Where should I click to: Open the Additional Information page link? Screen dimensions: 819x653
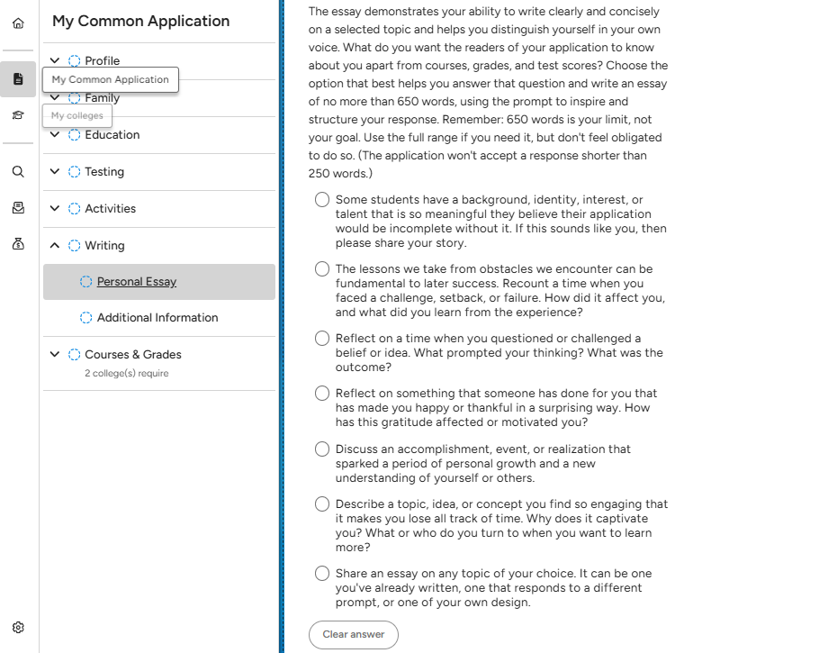click(157, 318)
